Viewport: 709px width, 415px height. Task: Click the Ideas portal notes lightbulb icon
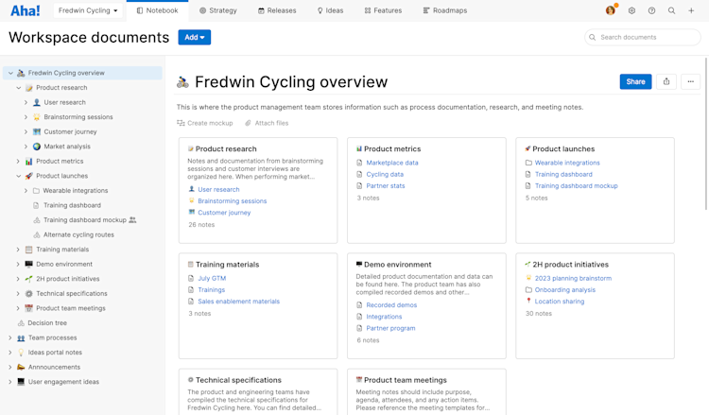click(21, 353)
